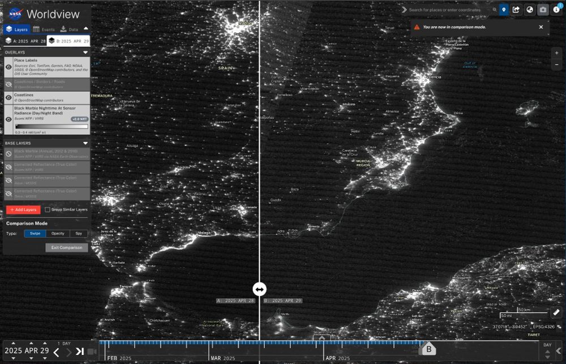Collapse the Overlays section
Image resolution: width=566 pixels, height=364 pixels.
[x=85, y=52]
